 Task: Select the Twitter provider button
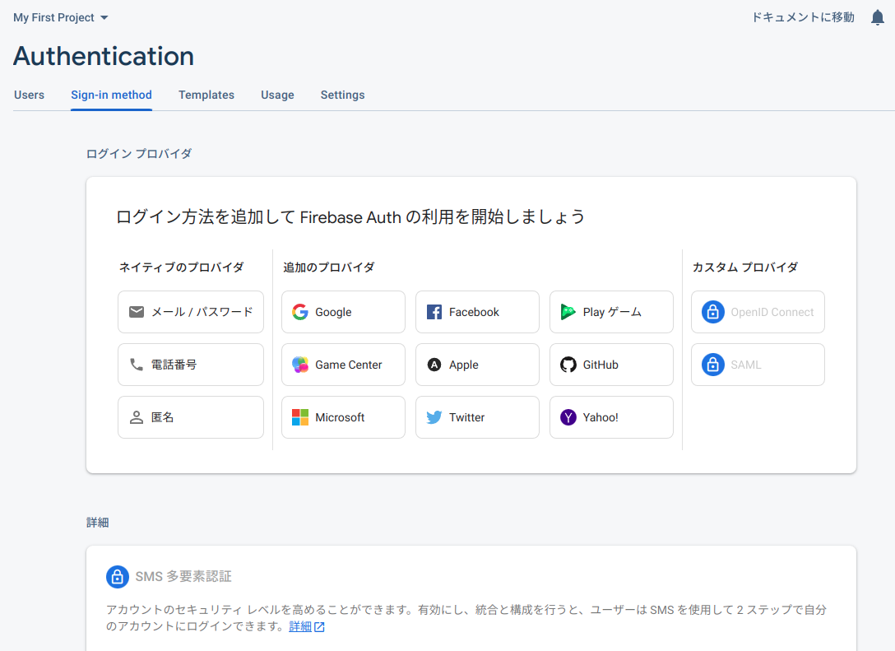[x=477, y=417]
